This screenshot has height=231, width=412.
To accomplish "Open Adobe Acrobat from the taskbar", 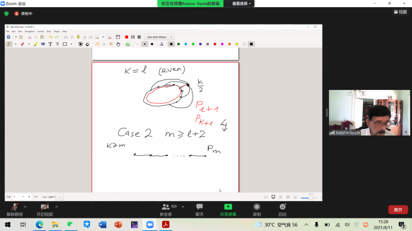I will [x=165, y=224].
